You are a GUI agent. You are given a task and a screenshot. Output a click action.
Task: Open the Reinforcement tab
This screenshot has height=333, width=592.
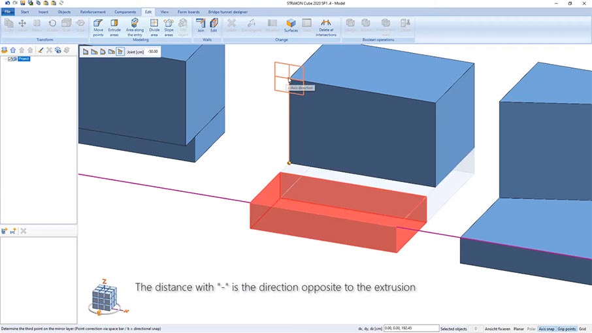pyautogui.click(x=93, y=12)
